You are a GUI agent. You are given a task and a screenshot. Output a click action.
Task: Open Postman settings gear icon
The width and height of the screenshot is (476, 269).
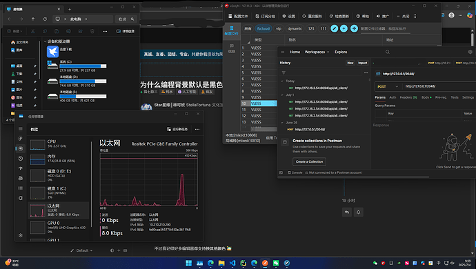(x=470, y=52)
